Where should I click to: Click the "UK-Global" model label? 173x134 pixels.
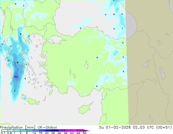47,127
